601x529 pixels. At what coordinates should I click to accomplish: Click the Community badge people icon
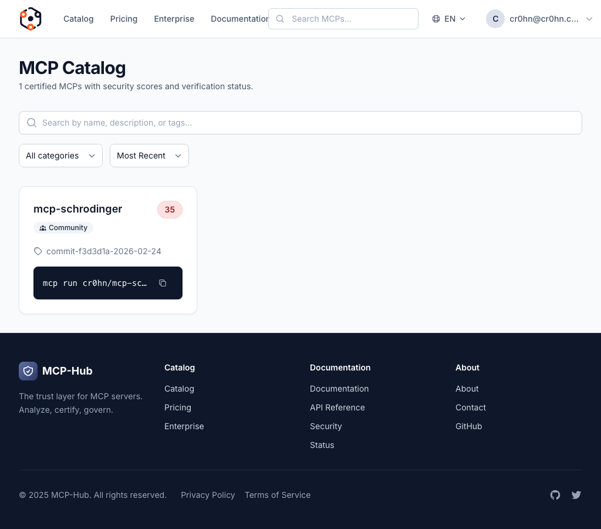coord(42,228)
